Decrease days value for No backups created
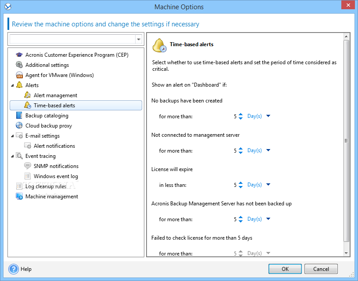Viewport: 358px width, 281px height. click(x=241, y=118)
